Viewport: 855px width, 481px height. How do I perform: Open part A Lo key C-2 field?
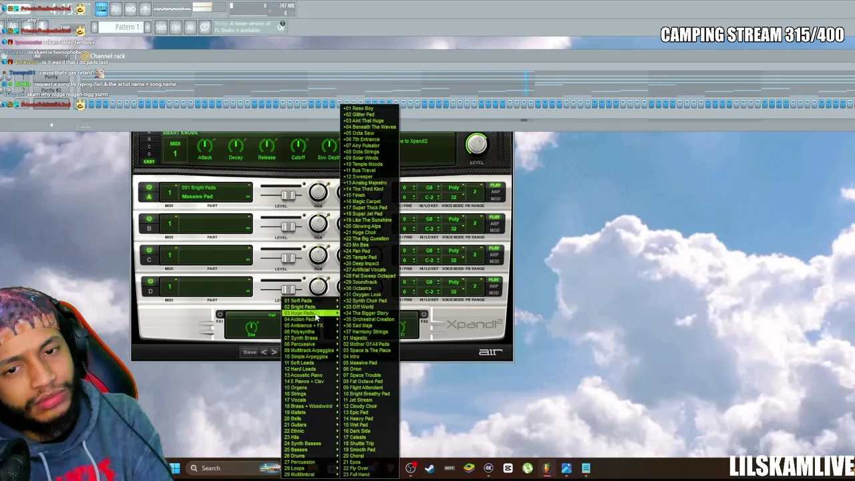[430, 197]
